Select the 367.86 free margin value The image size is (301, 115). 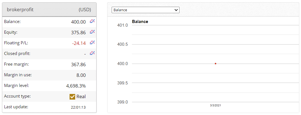(x=78, y=65)
